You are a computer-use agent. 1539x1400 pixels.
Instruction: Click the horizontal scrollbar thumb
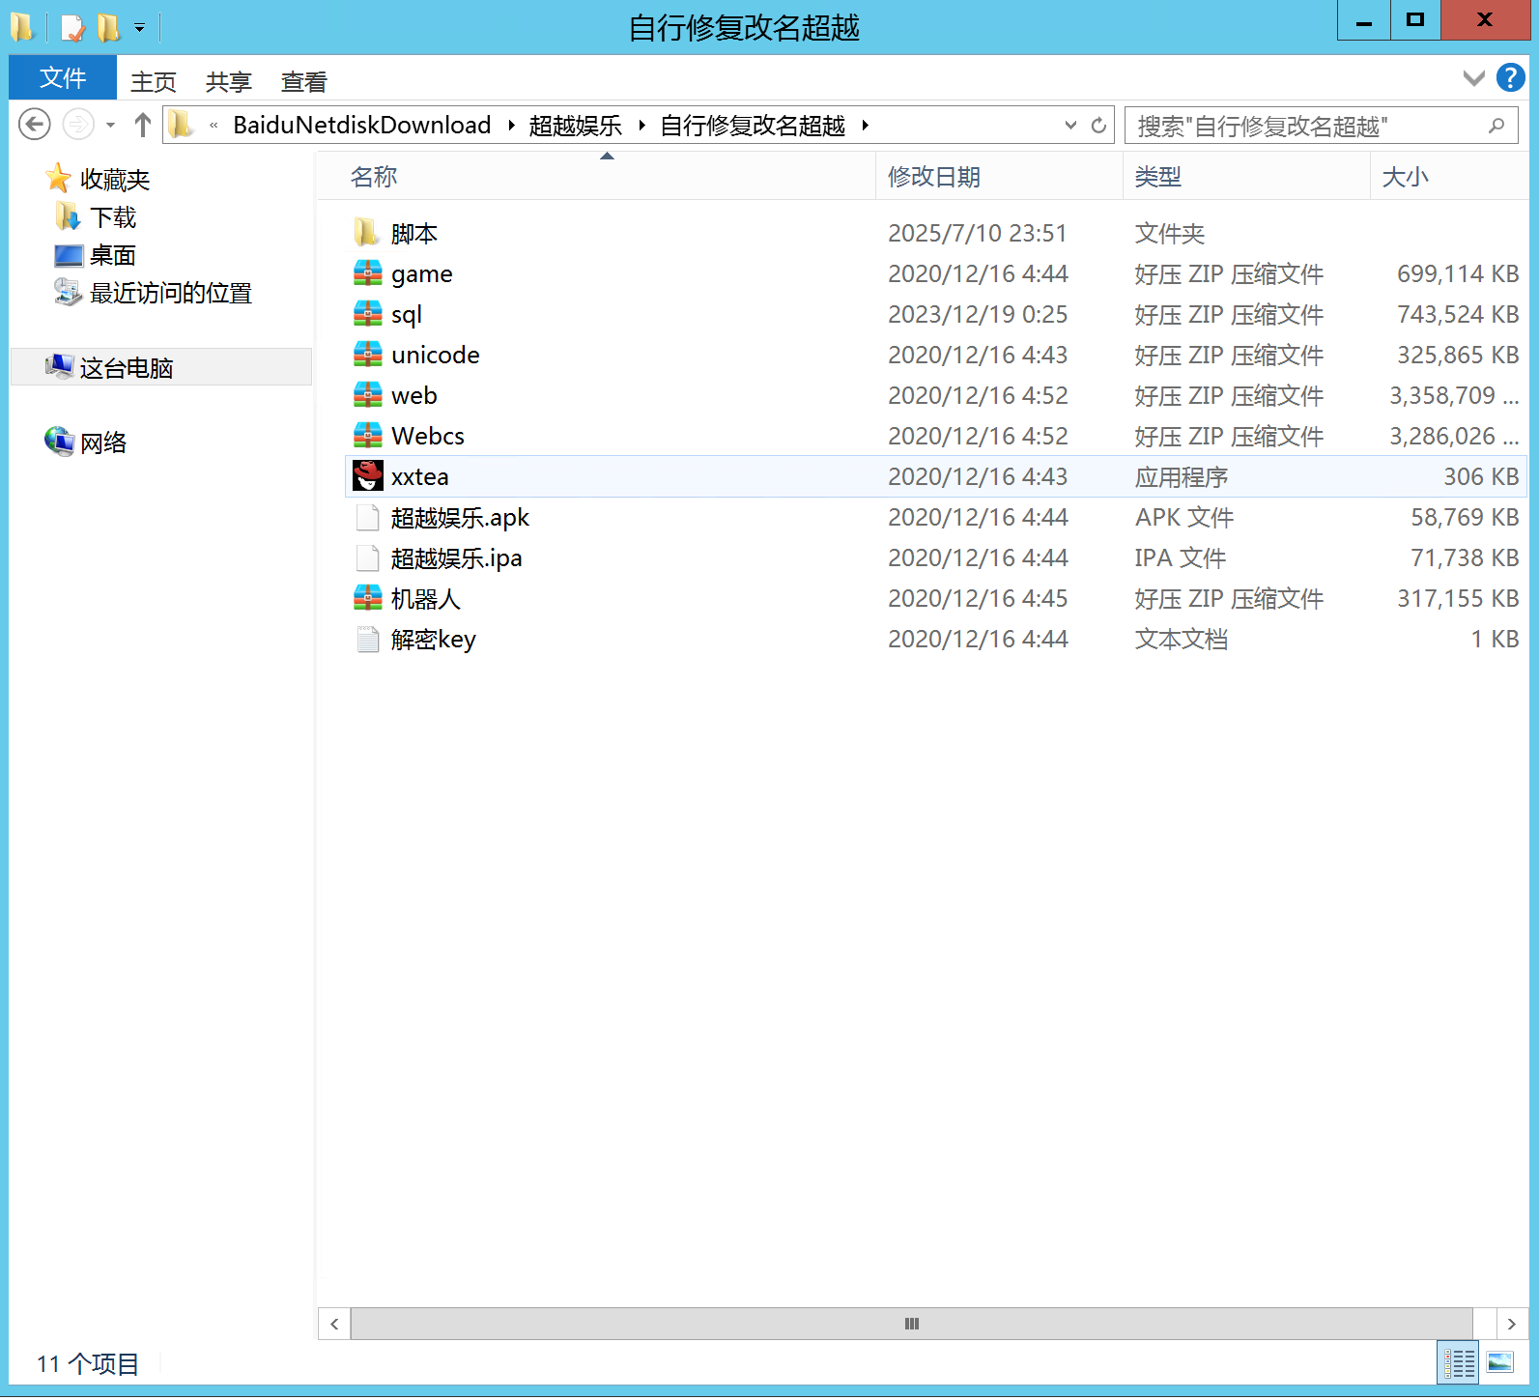(910, 1324)
